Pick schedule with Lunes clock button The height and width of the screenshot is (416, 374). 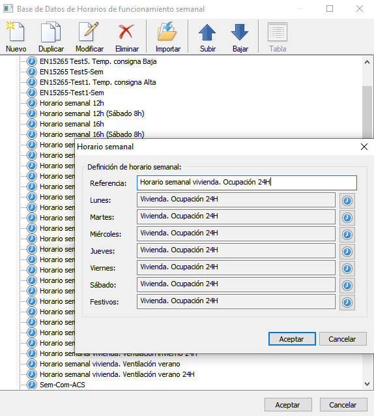347,201
